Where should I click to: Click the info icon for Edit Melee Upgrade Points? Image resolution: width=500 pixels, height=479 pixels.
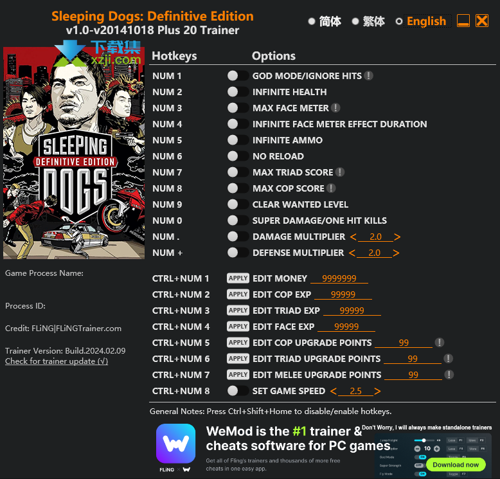(449, 375)
